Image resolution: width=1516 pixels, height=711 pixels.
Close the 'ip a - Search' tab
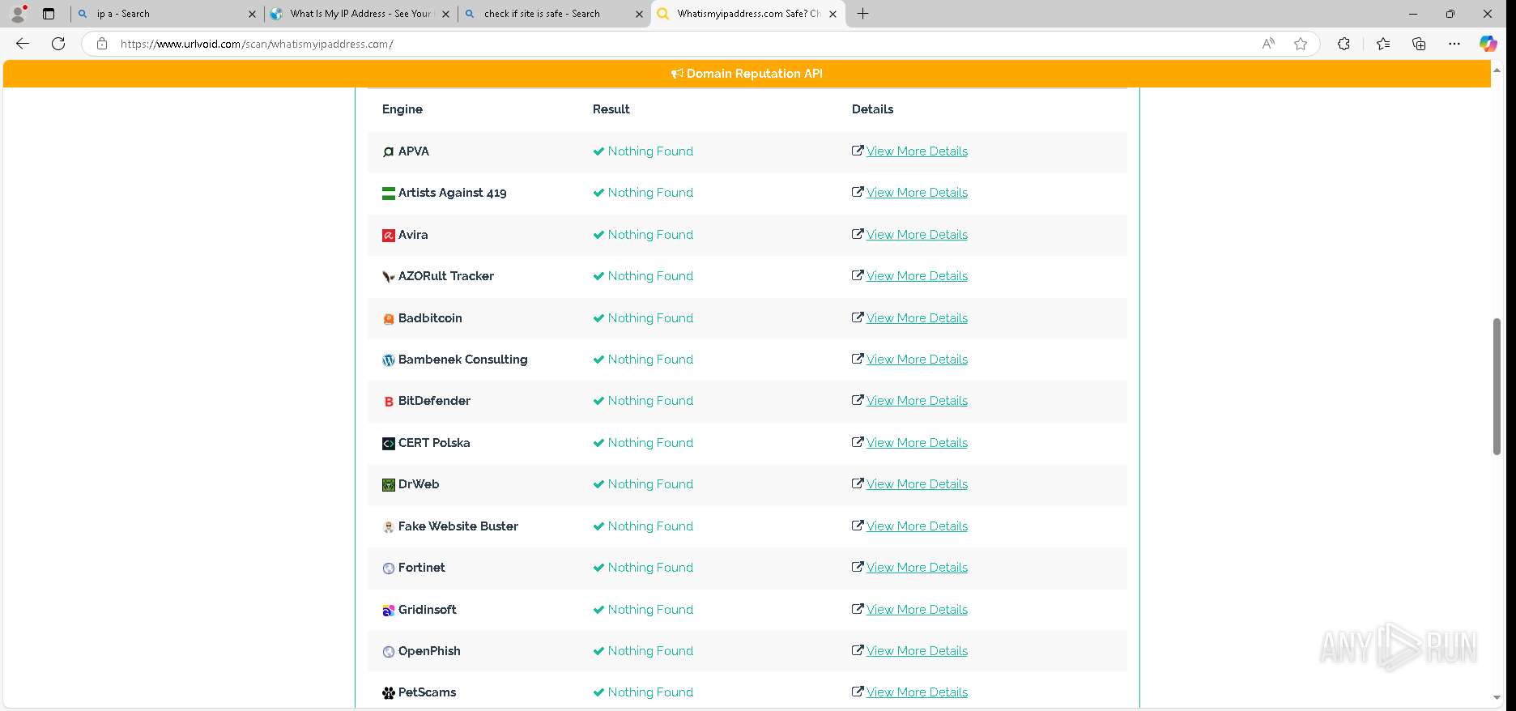click(x=252, y=14)
